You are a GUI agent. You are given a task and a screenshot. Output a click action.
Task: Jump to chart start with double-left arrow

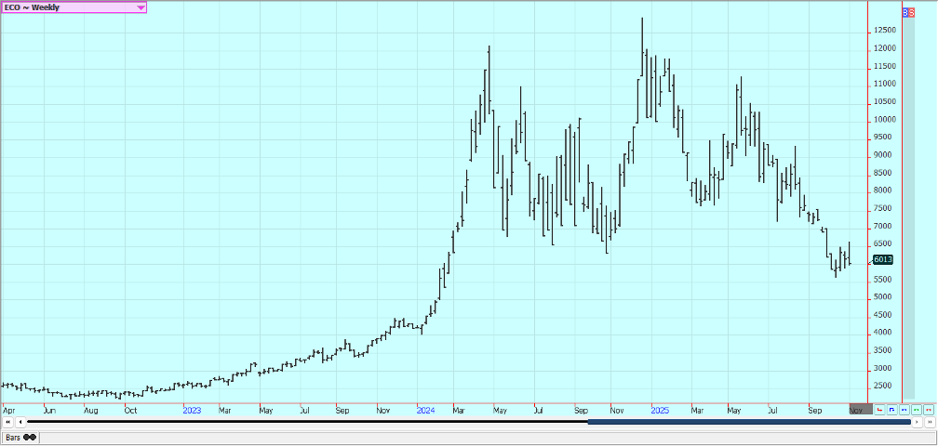coord(8,423)
